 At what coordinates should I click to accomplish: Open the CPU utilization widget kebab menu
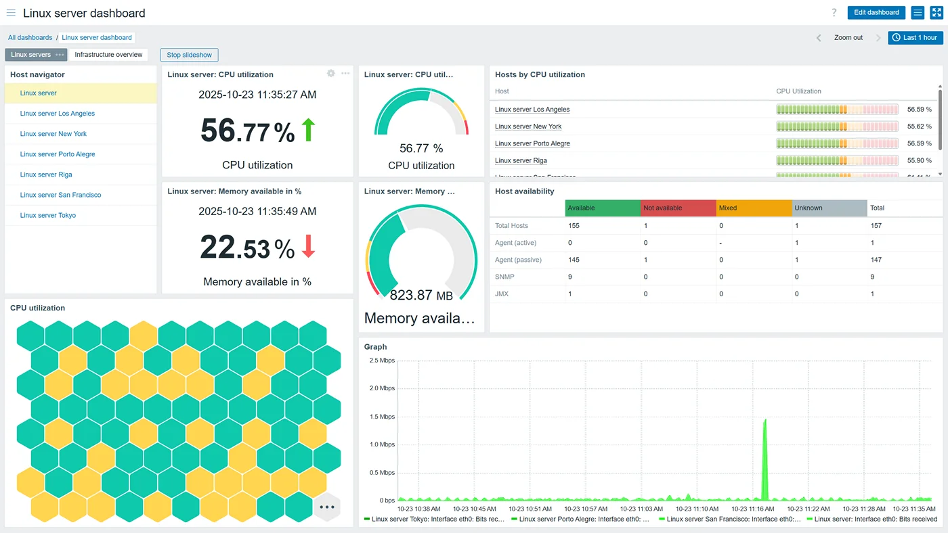point(345,73)
